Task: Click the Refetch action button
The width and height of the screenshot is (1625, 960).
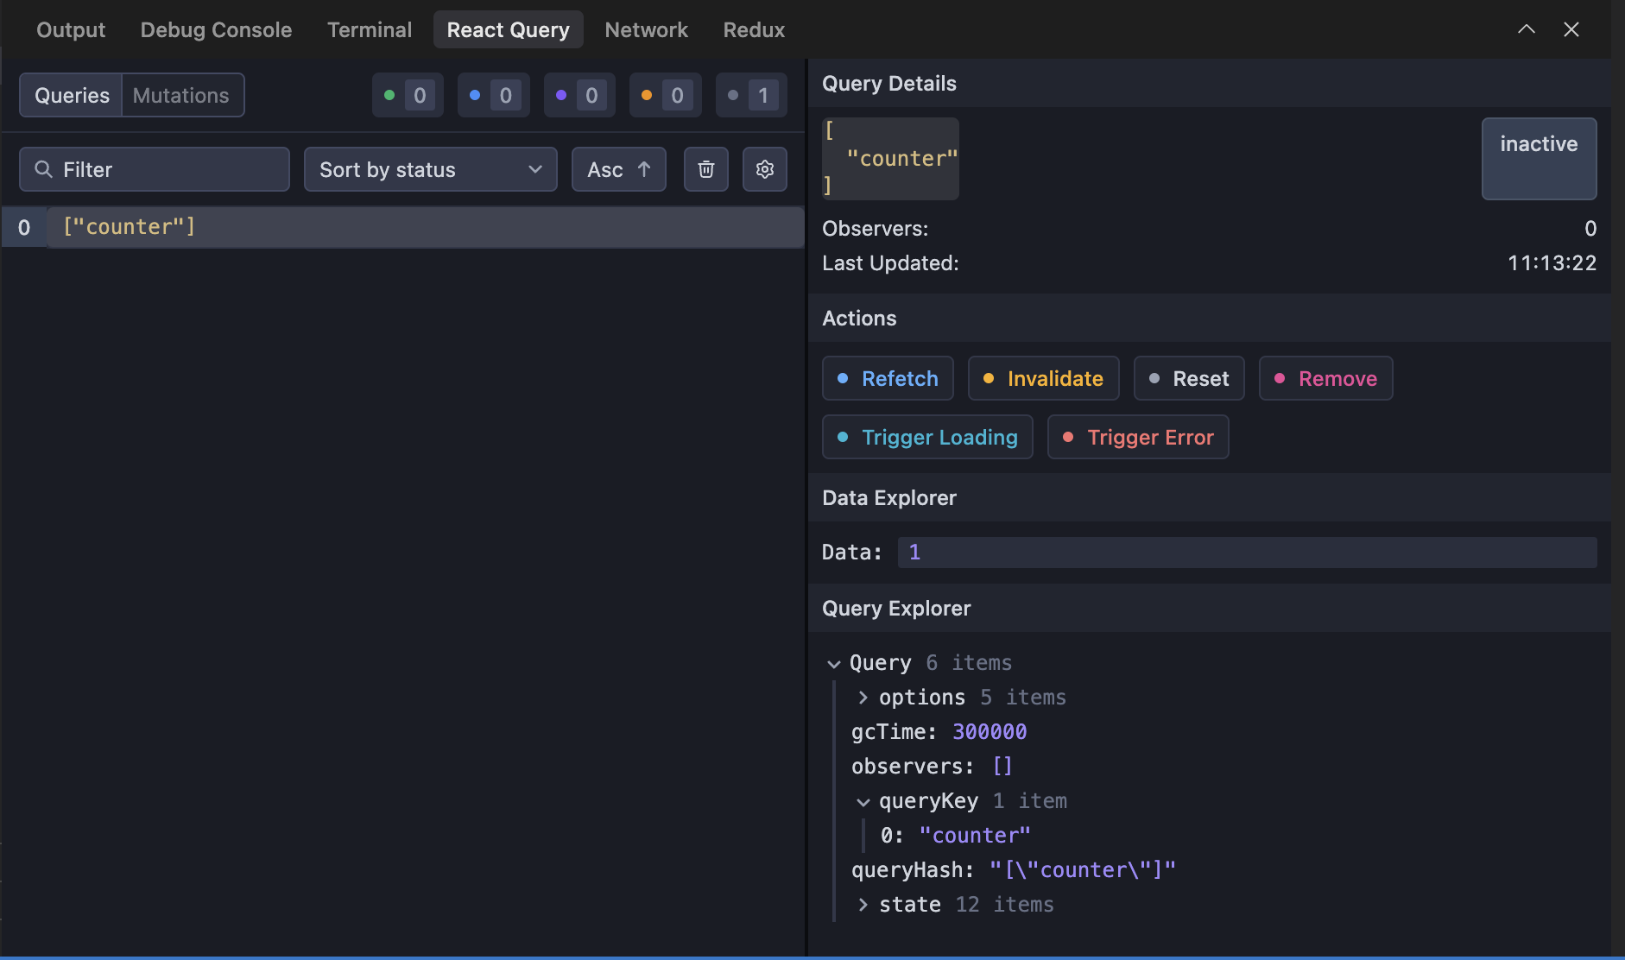Action: tap(888, 378)
